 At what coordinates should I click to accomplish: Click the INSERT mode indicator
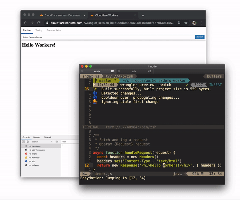tap(215, 85)
